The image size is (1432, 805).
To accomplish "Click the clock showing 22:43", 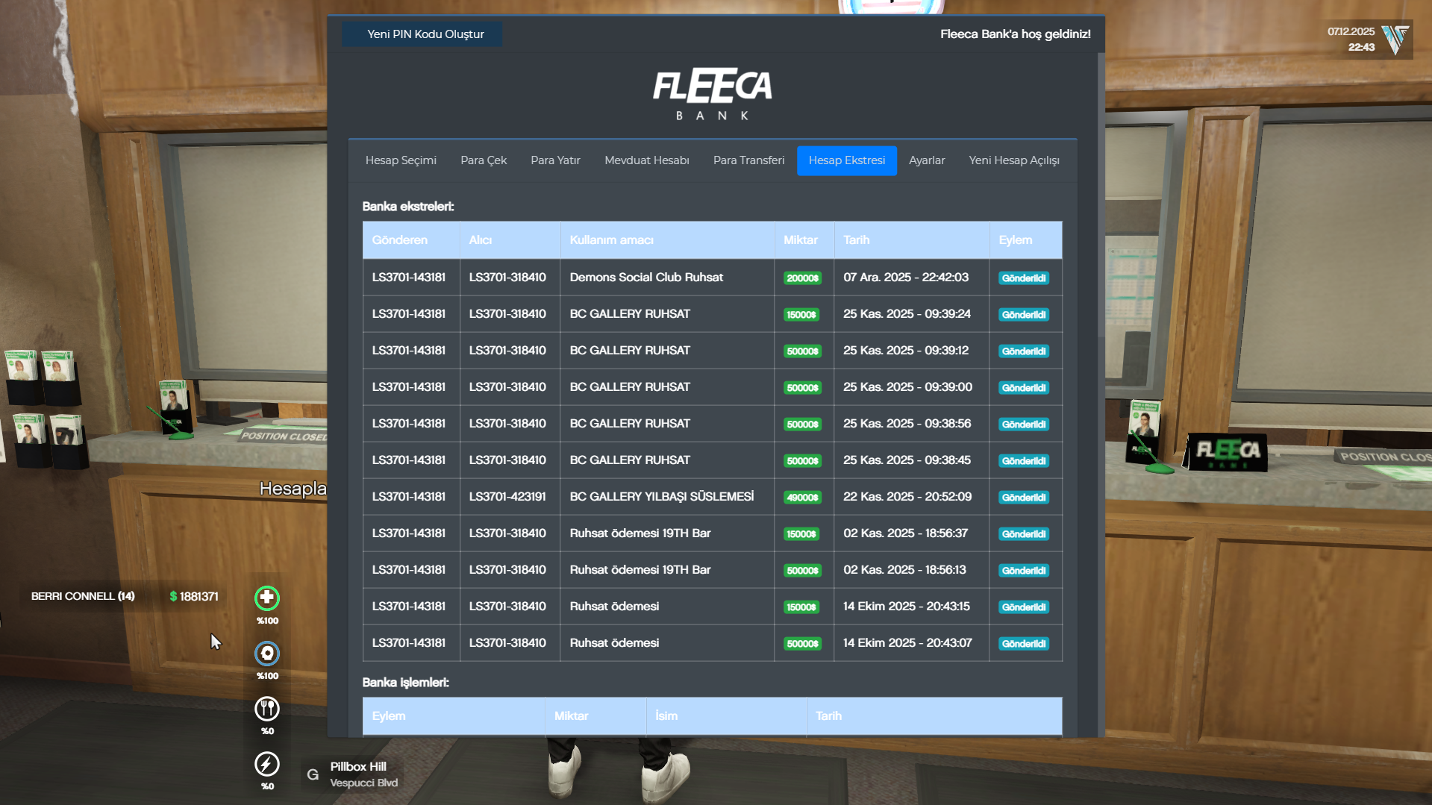I will (x=1361, y=47).
